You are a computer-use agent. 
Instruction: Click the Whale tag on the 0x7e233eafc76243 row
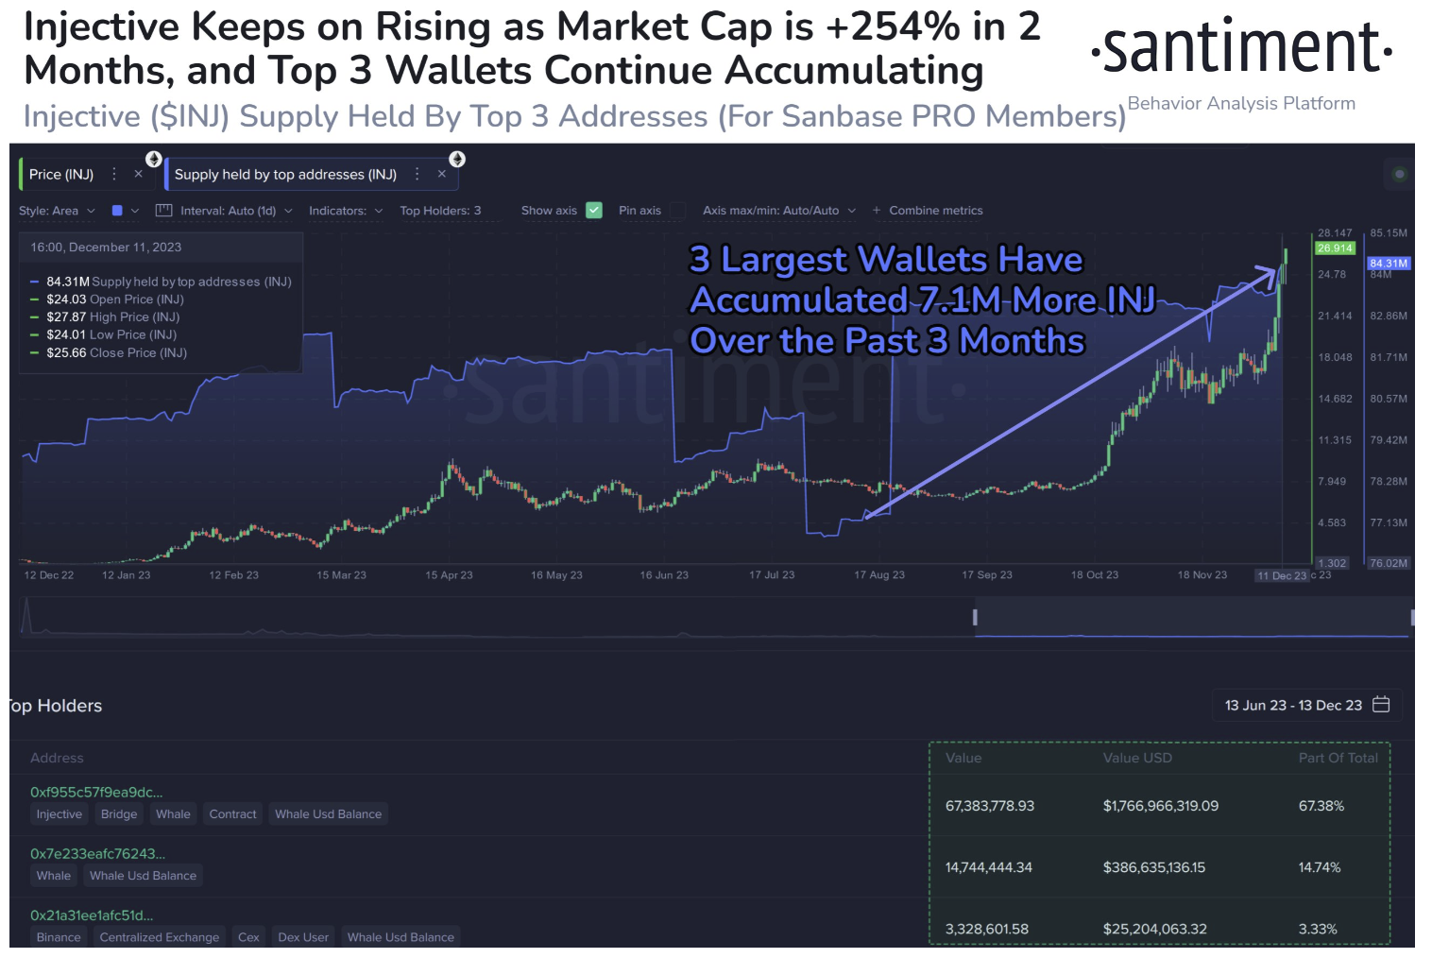[x=54, y=876]
